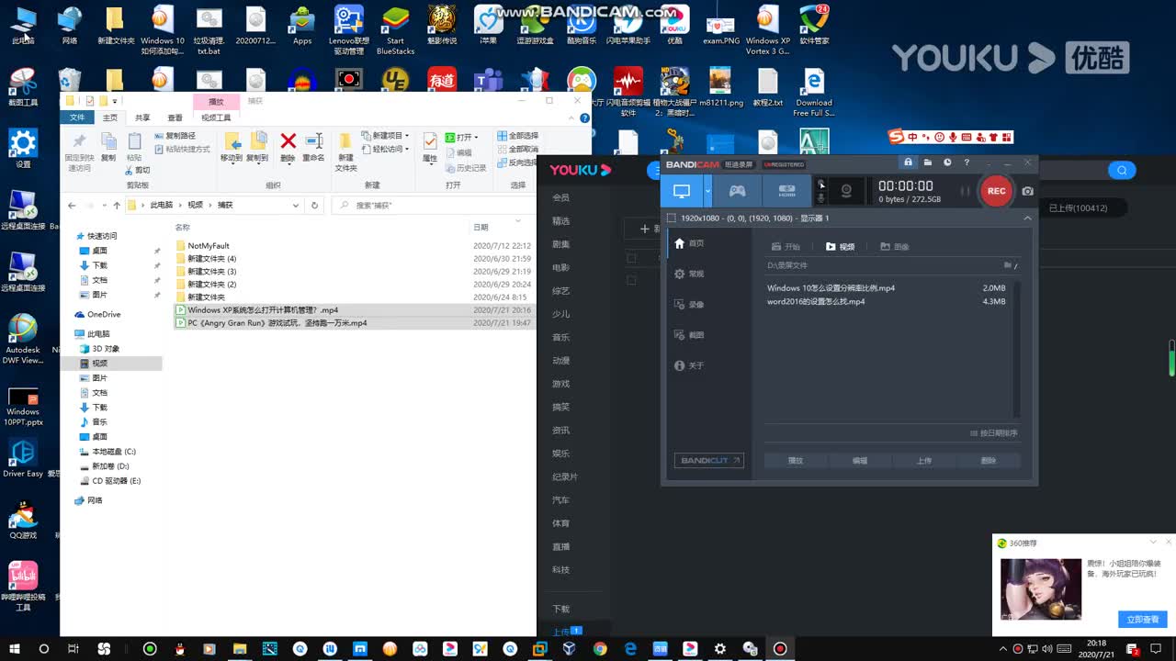Click the Youku search icon button

click(x=1121, y=170)
